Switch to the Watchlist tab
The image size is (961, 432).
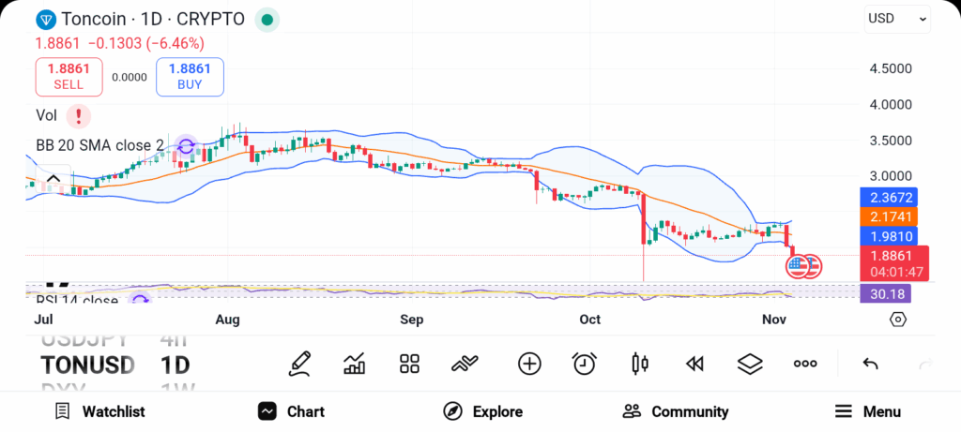click(99, 411)
